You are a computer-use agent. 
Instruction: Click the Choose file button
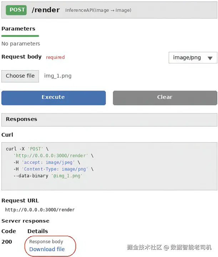point(20,76)
